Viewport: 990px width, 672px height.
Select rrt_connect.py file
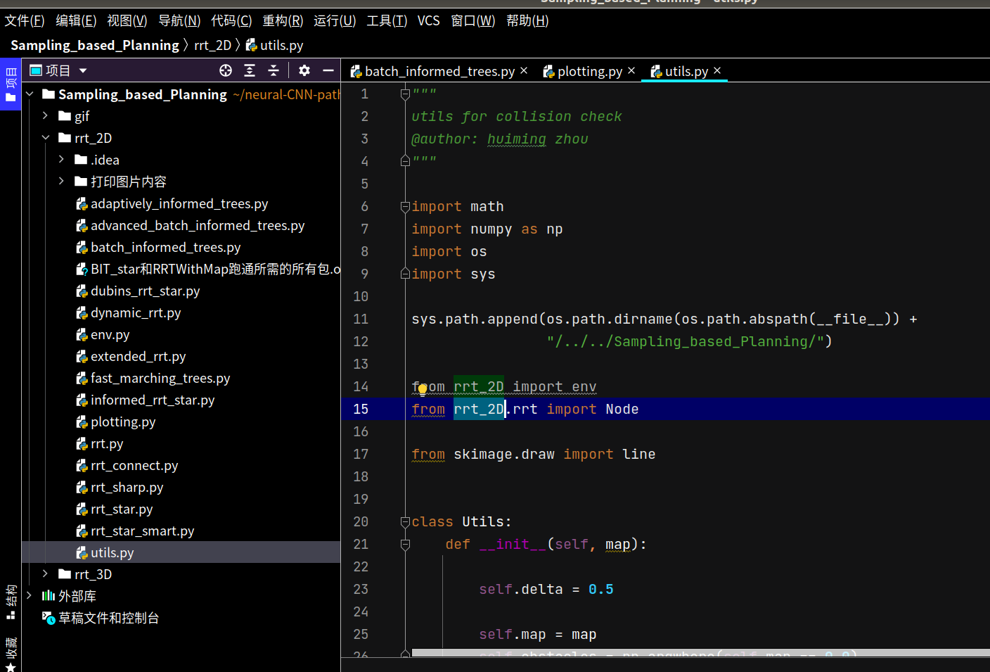pyautogui.click(x=127, y=465)
